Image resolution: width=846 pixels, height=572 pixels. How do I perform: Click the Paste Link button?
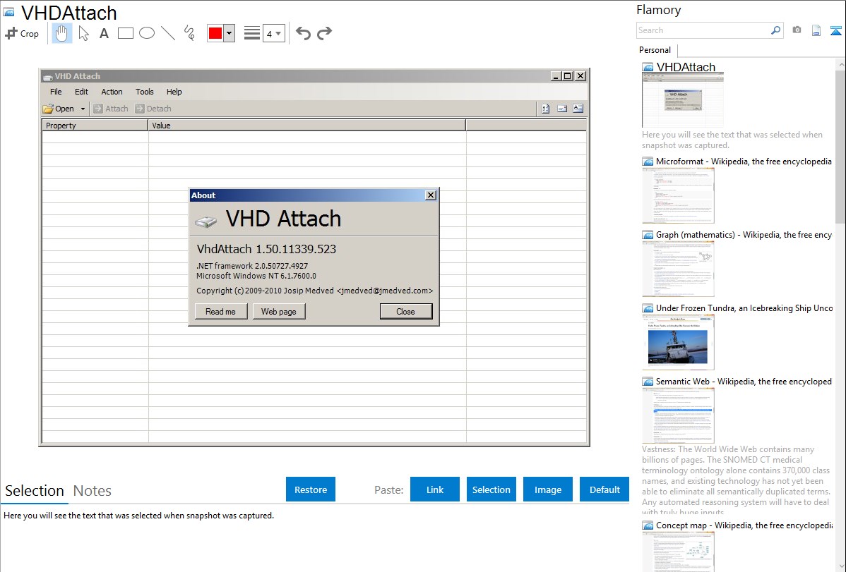pyautogui.click(x=435, y=489)
